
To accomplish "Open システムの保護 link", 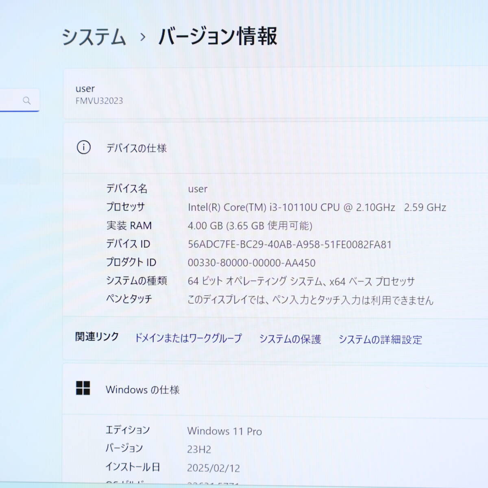I will pyautogui.click(x=290, y=339).
